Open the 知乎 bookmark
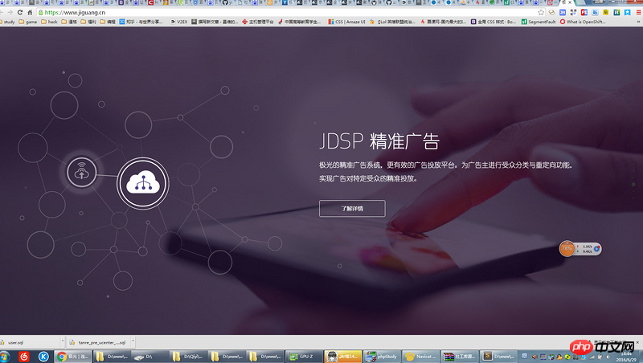 (141, 22)
